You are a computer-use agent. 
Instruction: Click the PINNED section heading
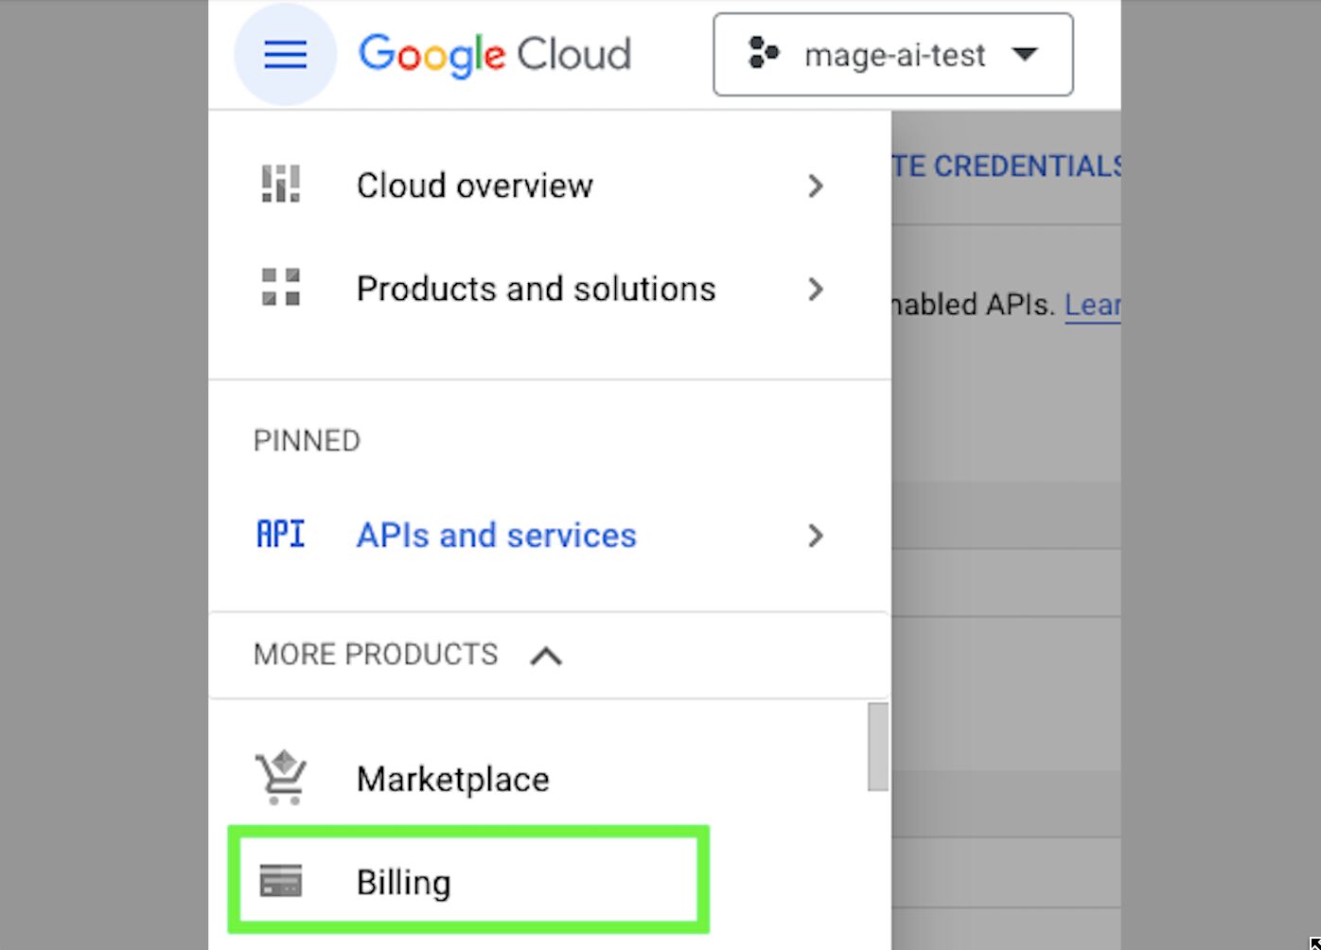(x=307, y=441)
